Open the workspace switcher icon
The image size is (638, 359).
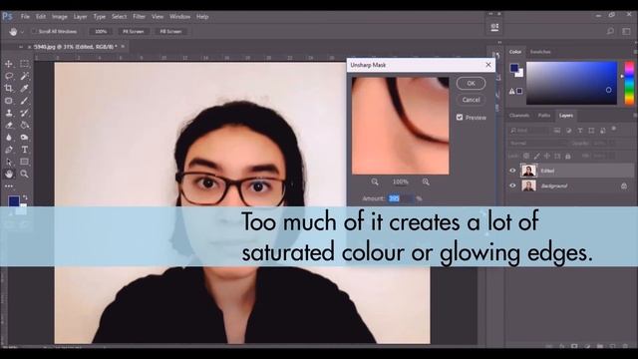click(x=626, y=31)
